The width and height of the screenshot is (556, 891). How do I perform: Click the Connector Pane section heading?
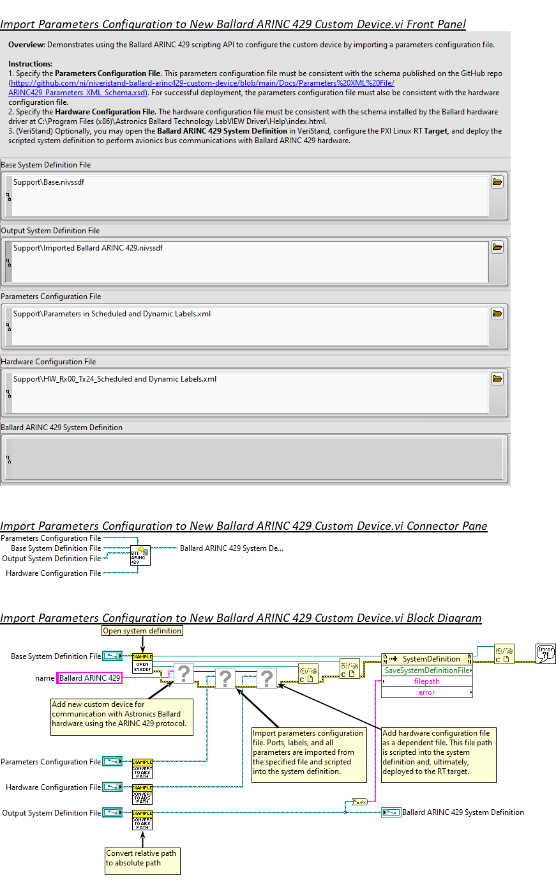click(244, 526)
